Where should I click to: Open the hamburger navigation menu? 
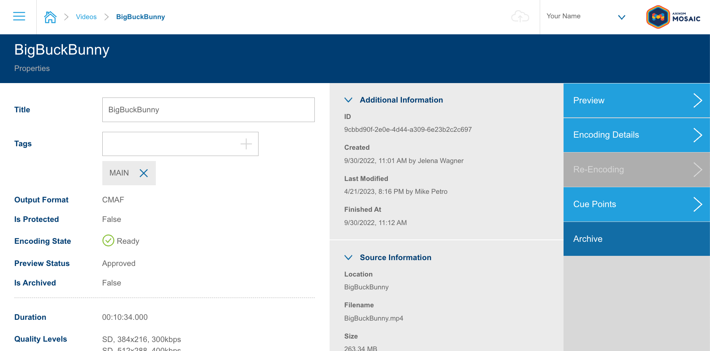click(x=19, y=16)
